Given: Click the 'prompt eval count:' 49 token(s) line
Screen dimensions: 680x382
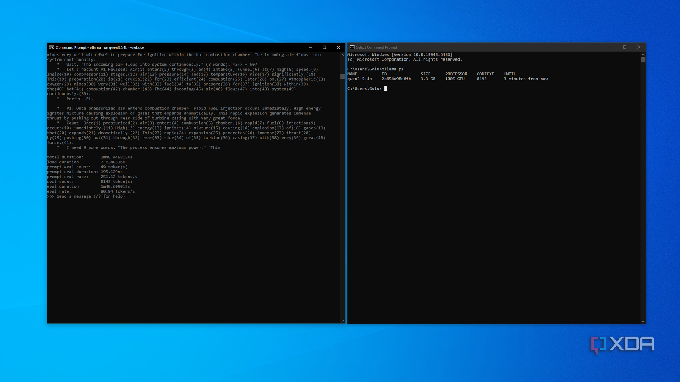Looking at the screenshot, I should (87, 167).
